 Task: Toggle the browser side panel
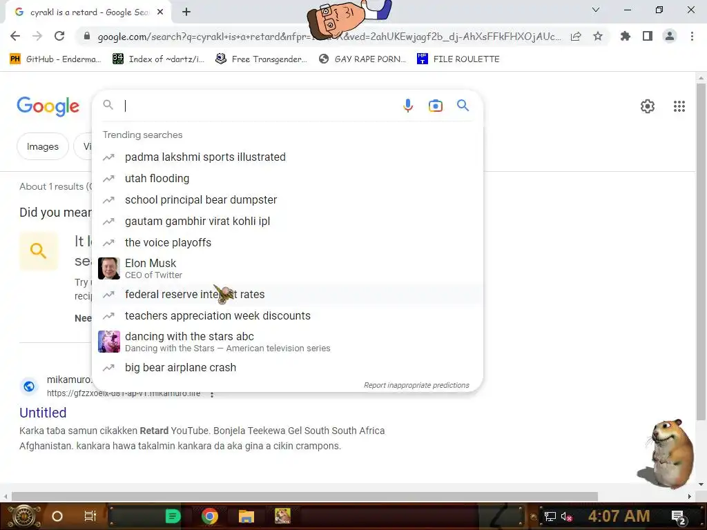coord(648,36)
